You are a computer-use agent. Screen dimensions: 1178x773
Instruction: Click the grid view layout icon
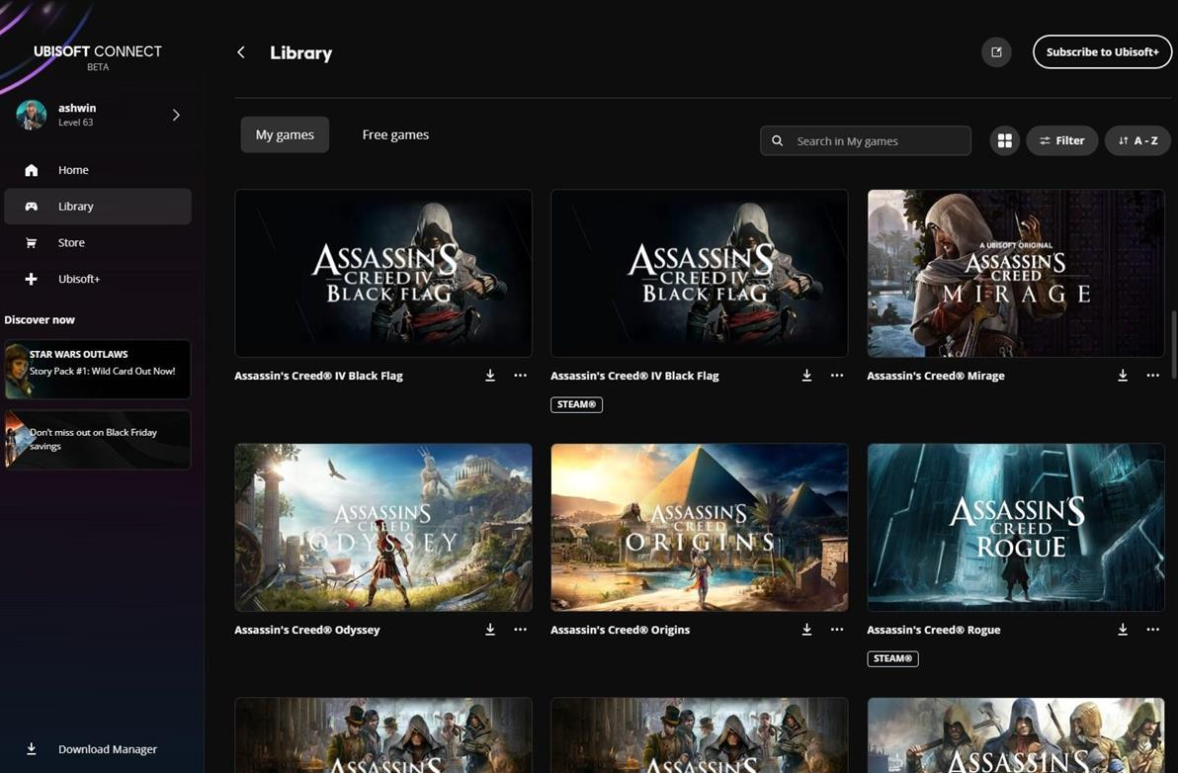pyautogui.click(x=1004, y=140)
